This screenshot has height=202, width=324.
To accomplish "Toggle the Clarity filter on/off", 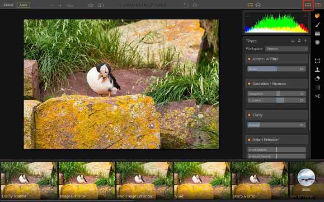I will coord(249,115).
